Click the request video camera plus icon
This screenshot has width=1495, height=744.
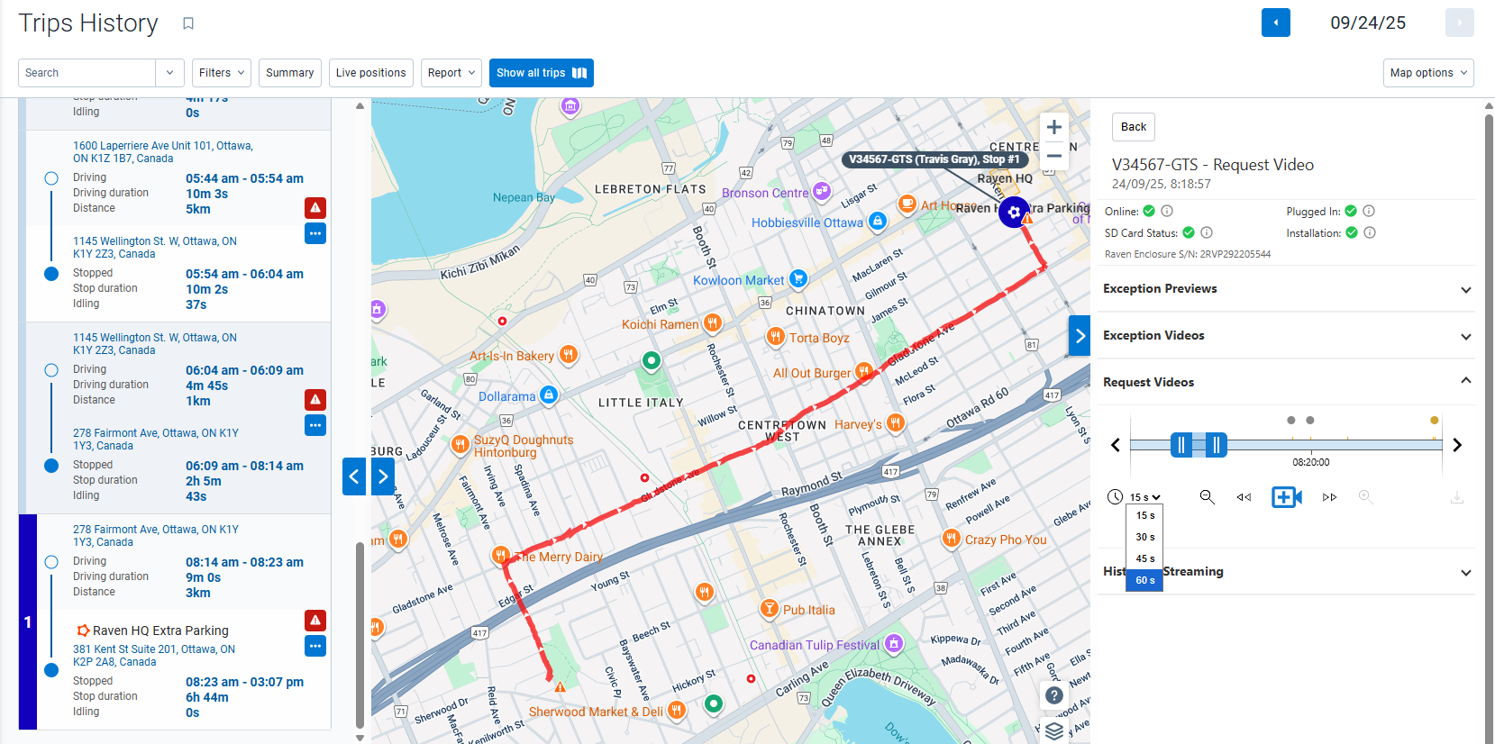click(1287, 497)
